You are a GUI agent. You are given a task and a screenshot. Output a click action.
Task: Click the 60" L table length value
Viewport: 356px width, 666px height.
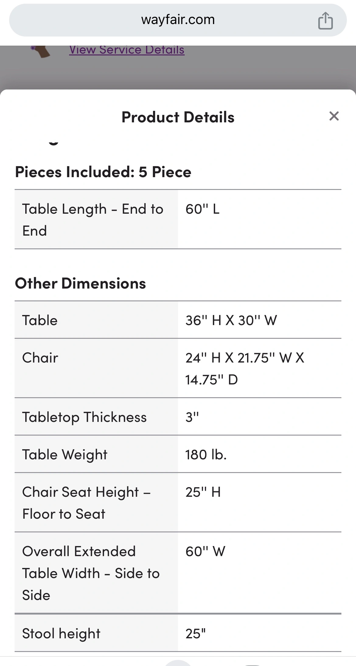click(202, 209)
